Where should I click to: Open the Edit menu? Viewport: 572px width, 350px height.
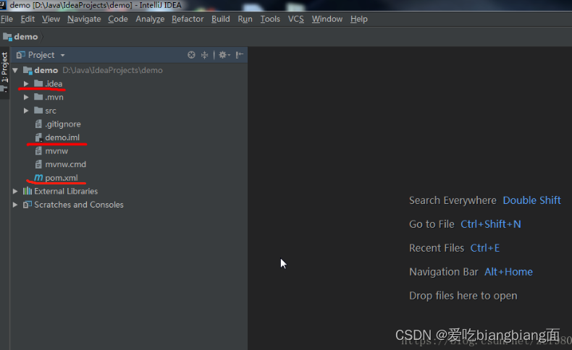click(x=28, y=19)
